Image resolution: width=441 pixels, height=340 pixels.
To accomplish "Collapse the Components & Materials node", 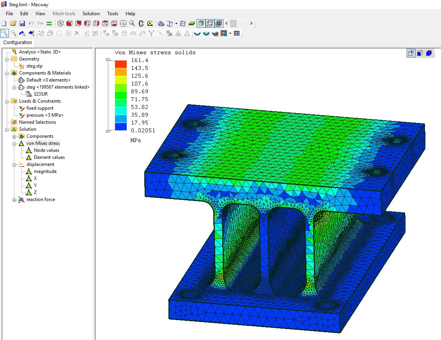I will coord(7,73).
